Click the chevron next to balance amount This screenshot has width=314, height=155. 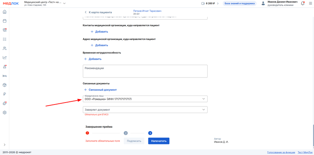(218, 4)
